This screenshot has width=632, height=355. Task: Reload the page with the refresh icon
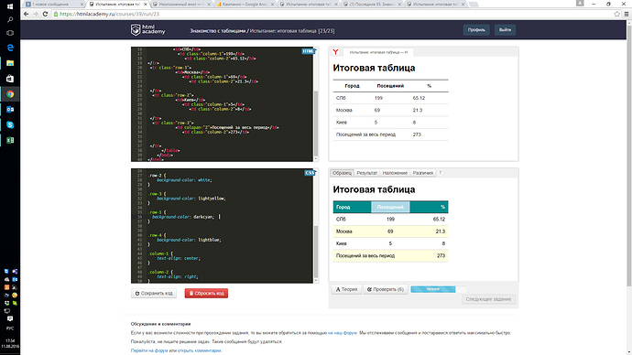pos(45,14)
